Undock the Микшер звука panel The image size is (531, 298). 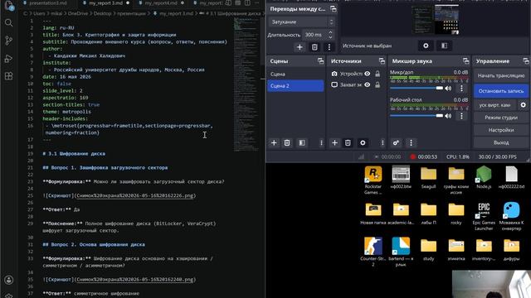point(465,61)
